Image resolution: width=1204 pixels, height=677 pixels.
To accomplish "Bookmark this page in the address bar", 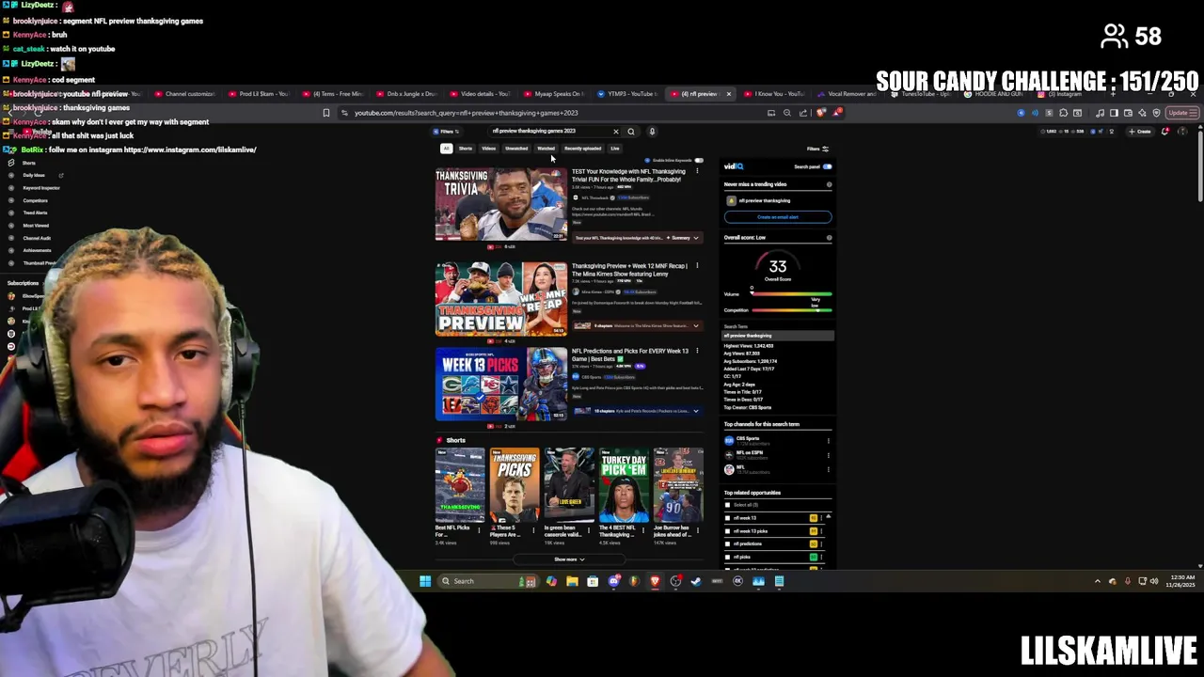I will pyautogui.click(x=326, y=113).
